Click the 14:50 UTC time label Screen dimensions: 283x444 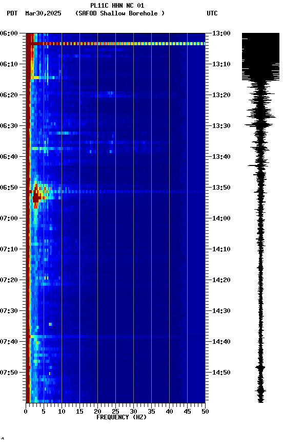pos(221,373)
